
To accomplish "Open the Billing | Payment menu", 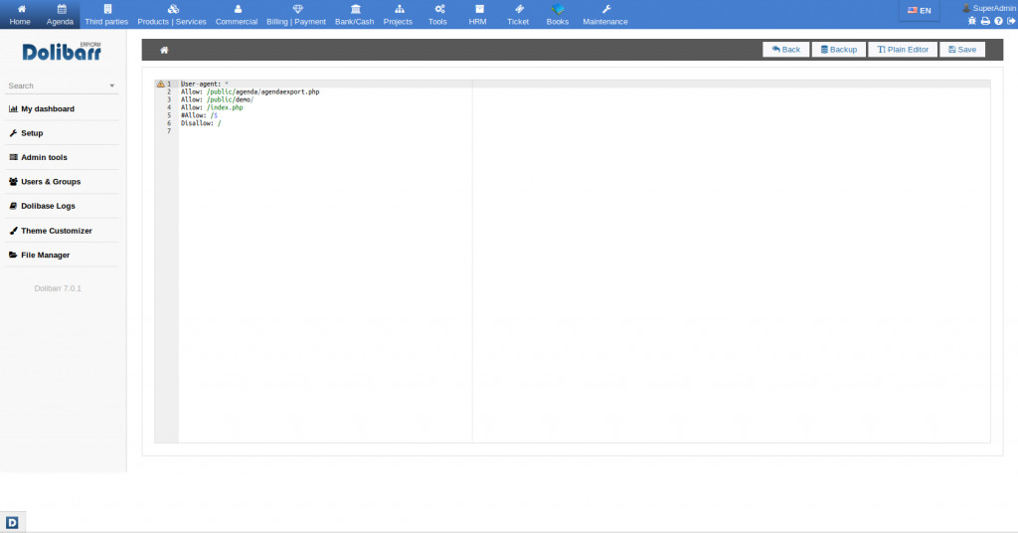I will (x=296, y=14).
